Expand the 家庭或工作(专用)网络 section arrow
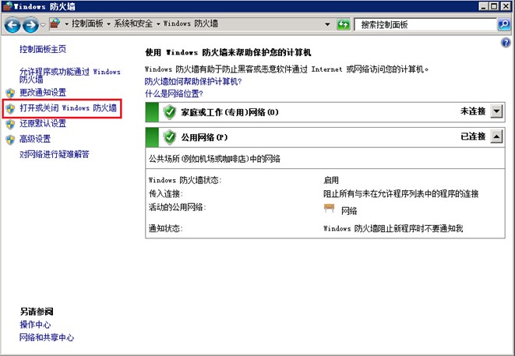Image resolution: width=515 pixels, height=356 pixels. point(498,111)
